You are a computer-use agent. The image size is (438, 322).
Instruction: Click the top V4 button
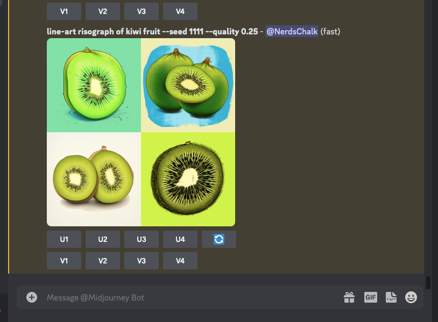coord(180,11)
